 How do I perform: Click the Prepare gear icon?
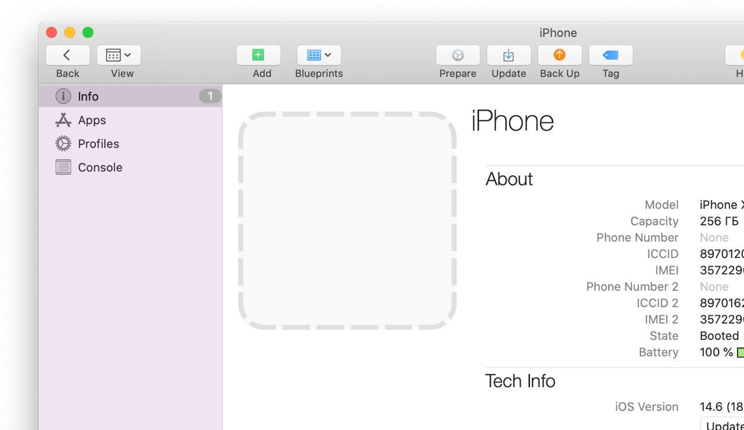coord(458,55)
